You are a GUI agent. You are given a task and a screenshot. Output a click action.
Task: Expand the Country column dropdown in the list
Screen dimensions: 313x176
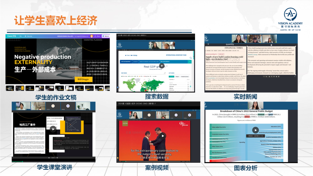pos(172,80)
